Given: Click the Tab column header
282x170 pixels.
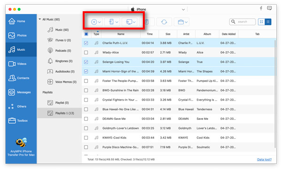Looking at the screenshot, I should (x=257, y=34).
